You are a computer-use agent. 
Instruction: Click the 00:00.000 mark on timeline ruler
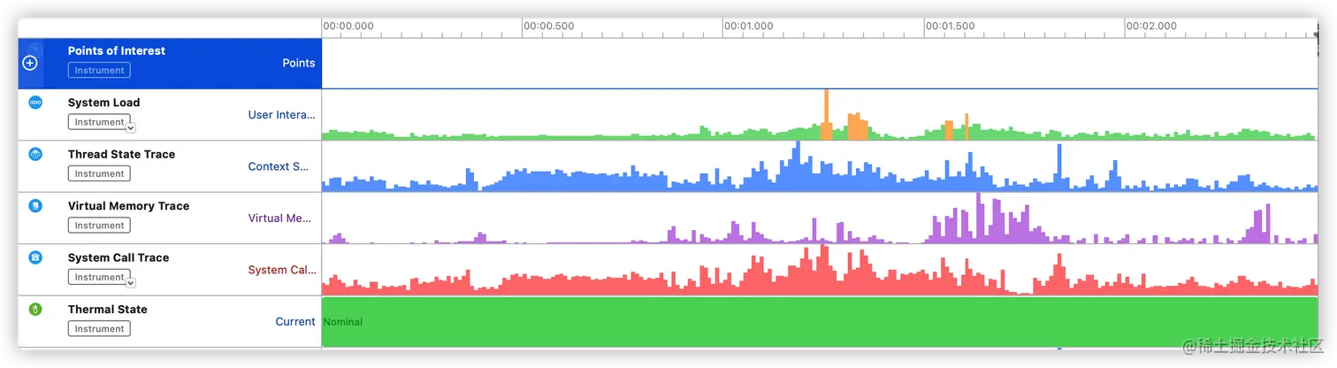348,26
